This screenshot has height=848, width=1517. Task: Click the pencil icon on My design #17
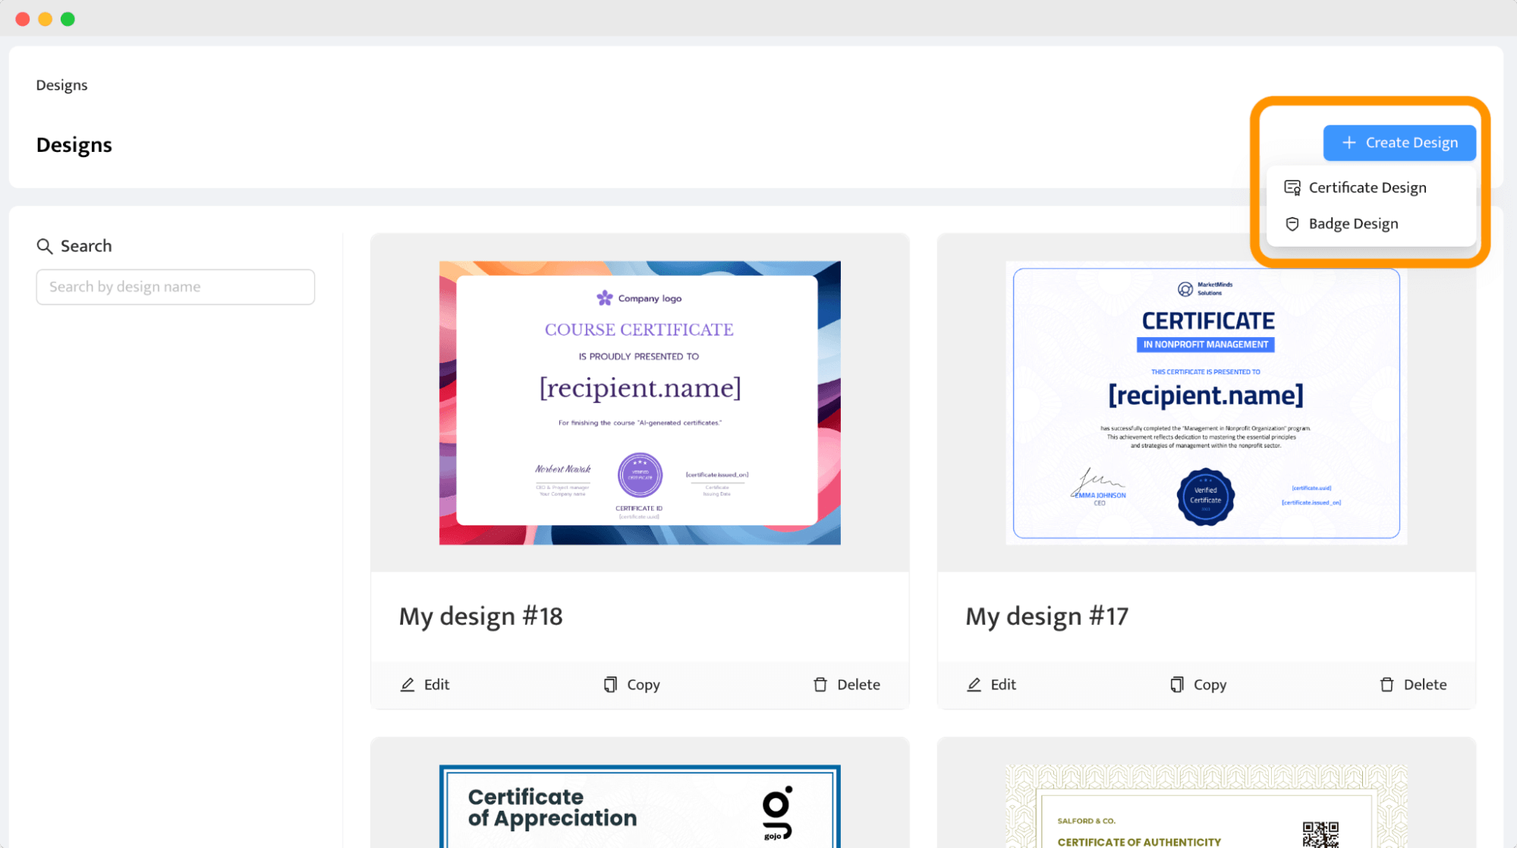[x=974, y=685]
